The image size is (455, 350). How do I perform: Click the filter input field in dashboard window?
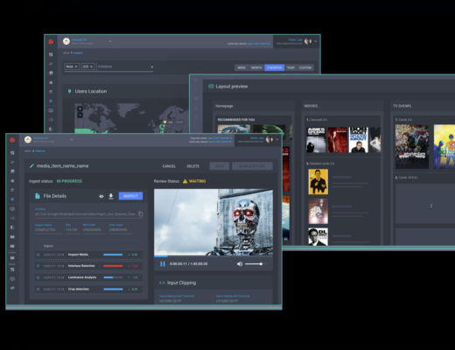(122, 66)
